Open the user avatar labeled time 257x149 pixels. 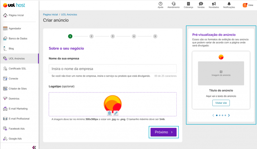pyautogui.click(x=245, y=5)
